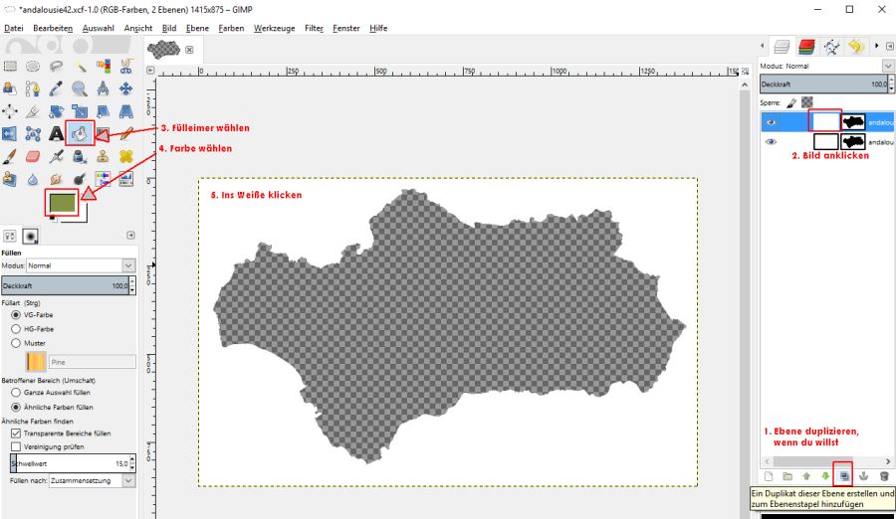Select the Crop tool
Screen dimensions: 896x519
click(x=33, y=111)
